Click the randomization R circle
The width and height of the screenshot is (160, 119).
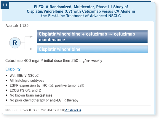(15, 43)
